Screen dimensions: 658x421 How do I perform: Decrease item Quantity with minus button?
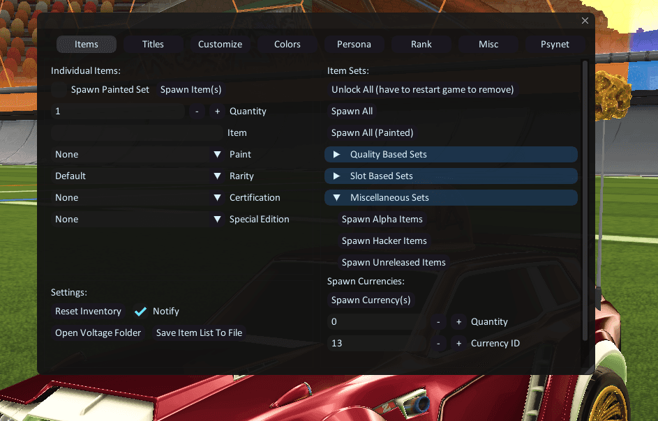[197, 111]
